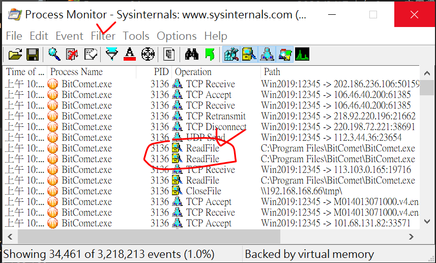Toggle Show Process and Thread Activity

point(285,55)
